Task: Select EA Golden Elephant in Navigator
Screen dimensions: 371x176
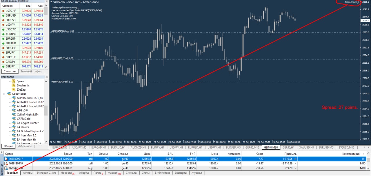Action: pos(30,131)
